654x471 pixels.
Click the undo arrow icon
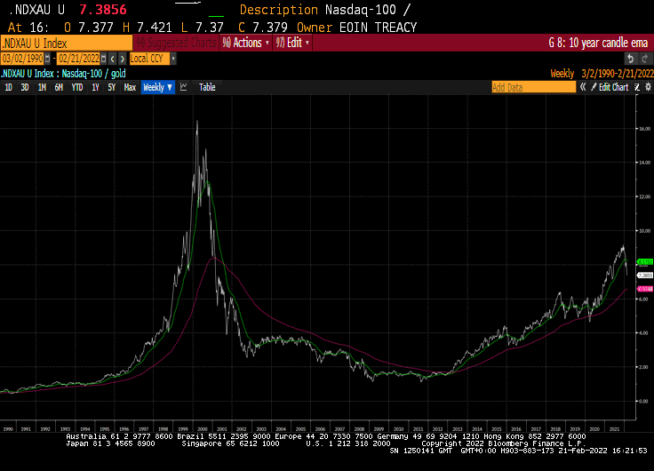point(631,59)
